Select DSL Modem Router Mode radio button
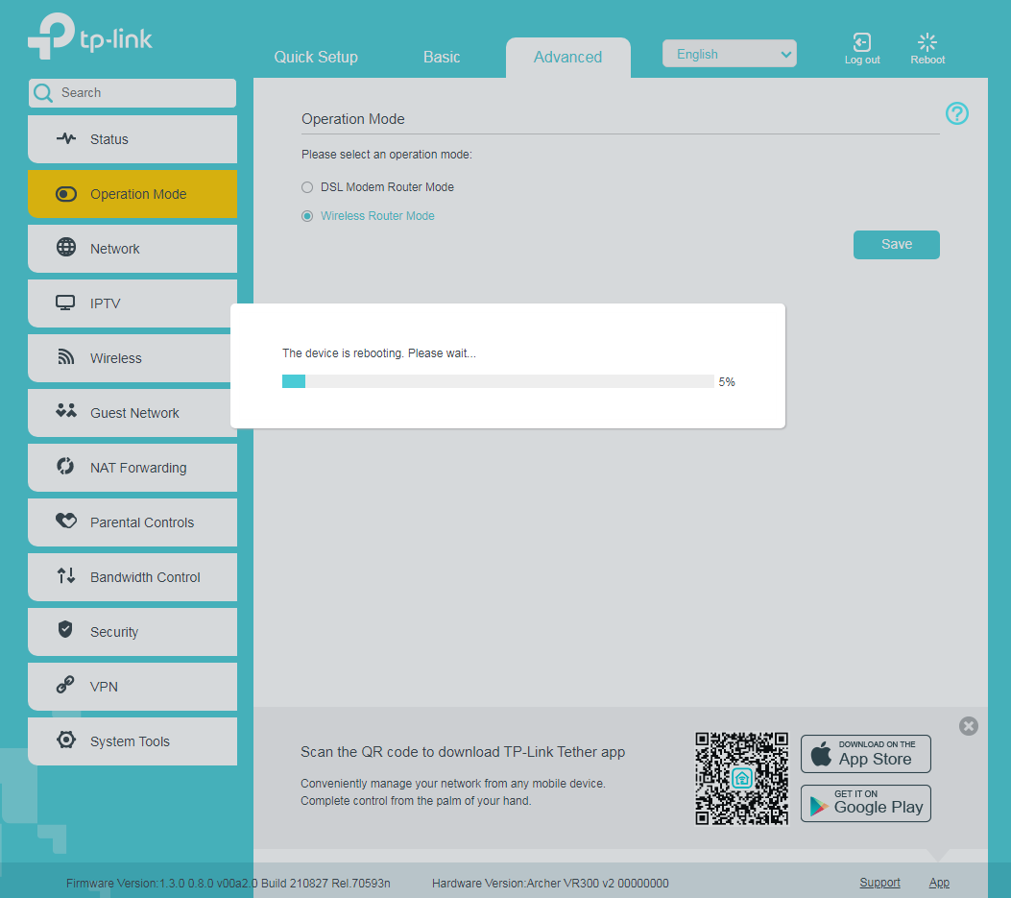The image size is (1011, 898). (307, 187)
